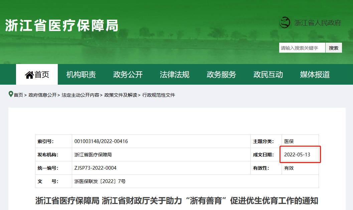Open the 浙江省人民政府 link
This screenshot has width=353, height=210.
[x=317, y=23]
